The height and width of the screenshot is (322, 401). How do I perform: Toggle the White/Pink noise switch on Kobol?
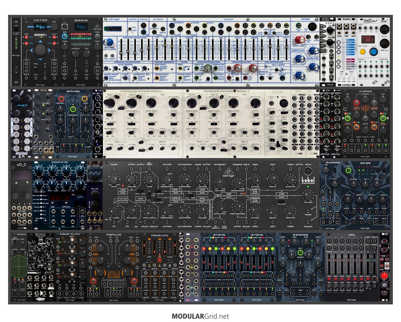click(x=141, y=192)
